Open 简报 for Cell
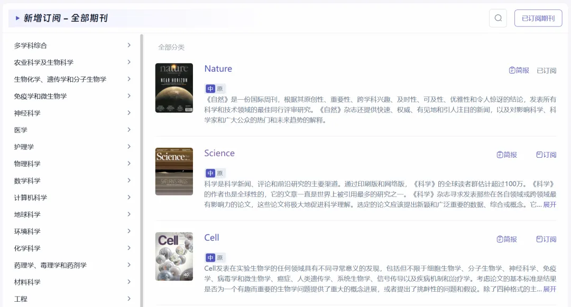The height and width of the screenshot is (307, 571). point(507,239)
